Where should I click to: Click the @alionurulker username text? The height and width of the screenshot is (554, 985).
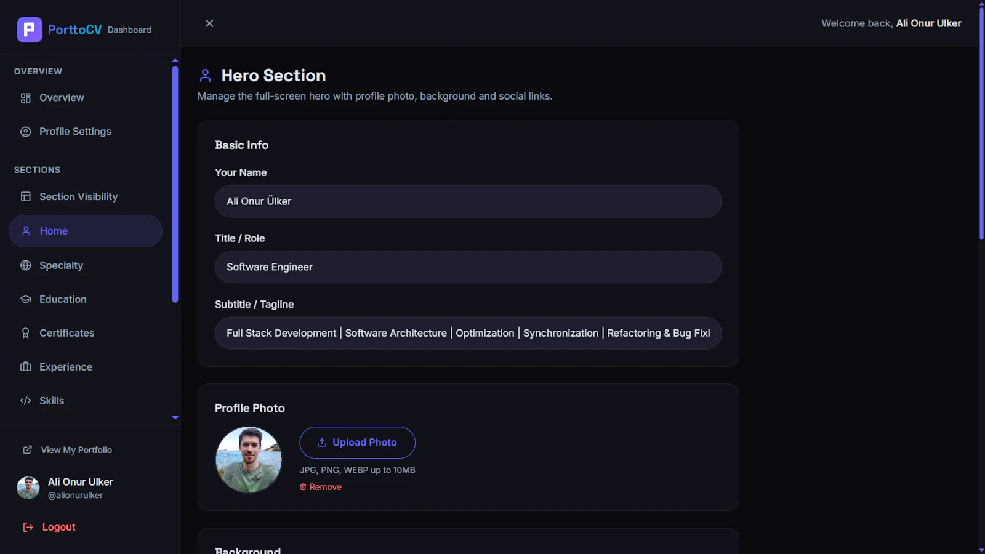(x=75, y=496)
